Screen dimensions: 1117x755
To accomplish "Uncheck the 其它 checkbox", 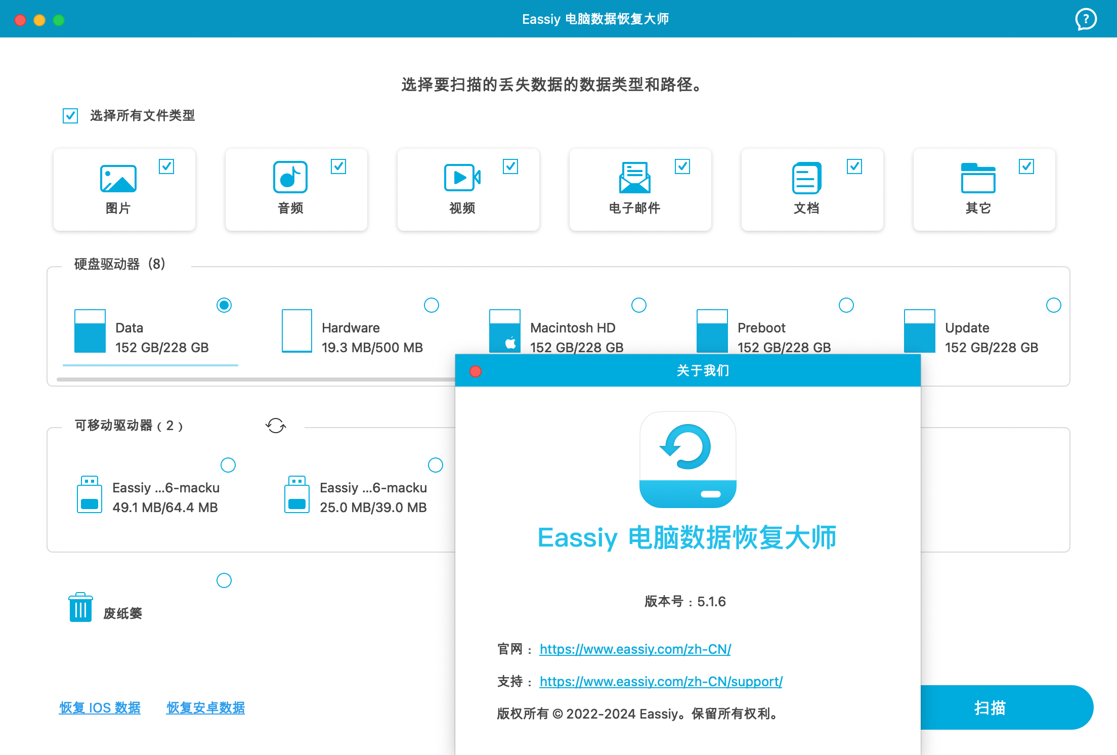I will coord(1026,166).
